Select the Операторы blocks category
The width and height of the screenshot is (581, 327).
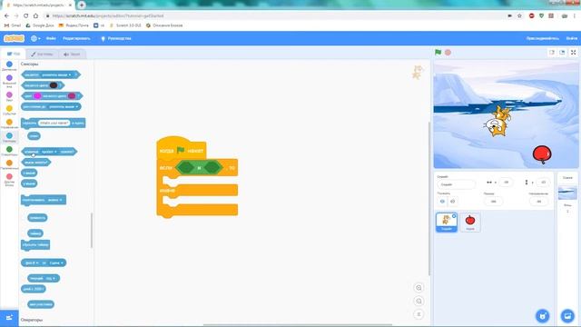[x=9, y=151]
